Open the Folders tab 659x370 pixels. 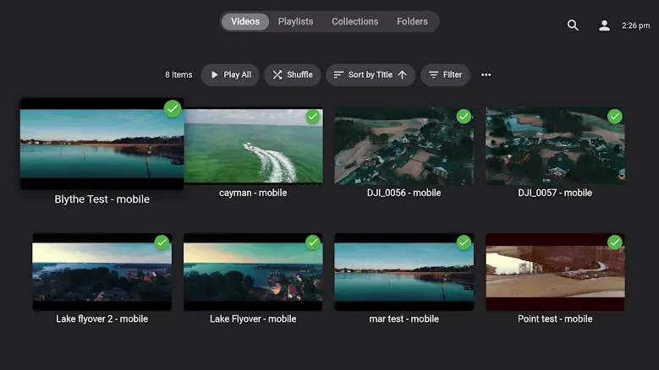(x=412, y=22)
